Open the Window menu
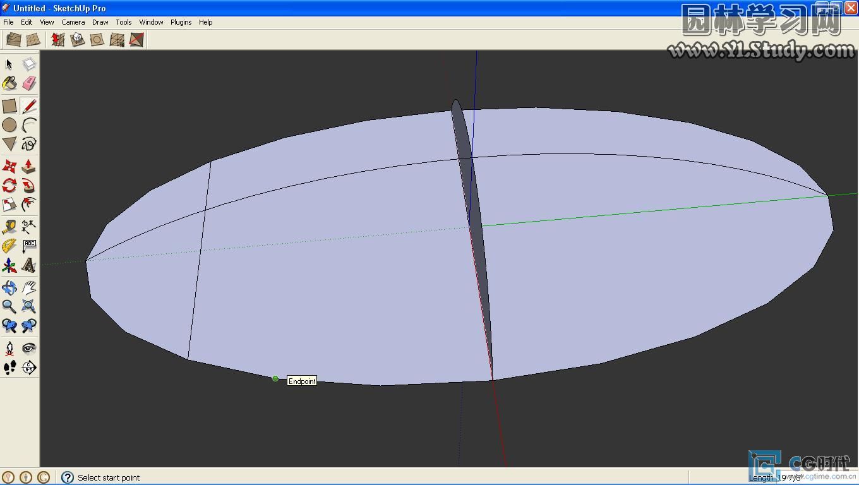Screen dimensions: 859x485 pyautogui.click(x=152, y=22)
